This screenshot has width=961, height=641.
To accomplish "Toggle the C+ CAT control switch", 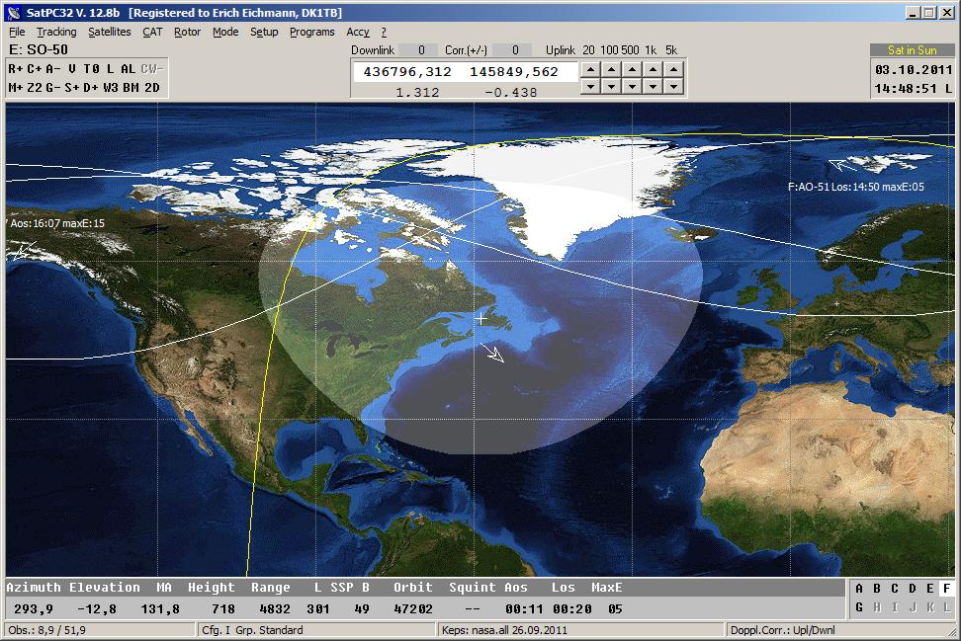I will tap(34, 68).
